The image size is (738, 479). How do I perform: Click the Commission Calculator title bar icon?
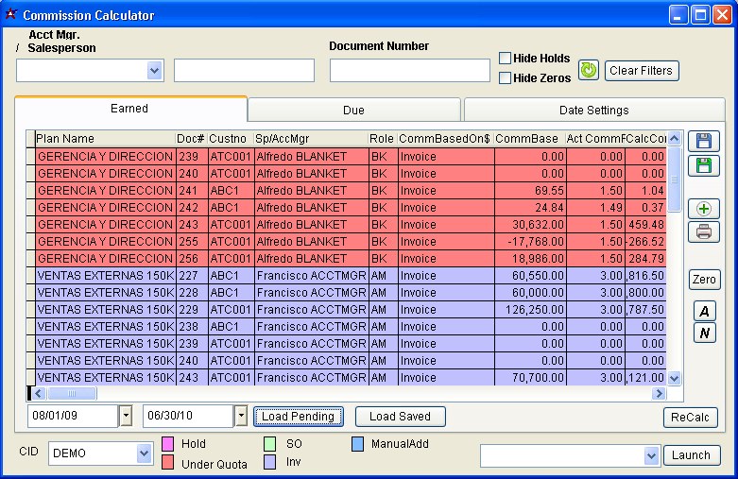pos(11,15)
